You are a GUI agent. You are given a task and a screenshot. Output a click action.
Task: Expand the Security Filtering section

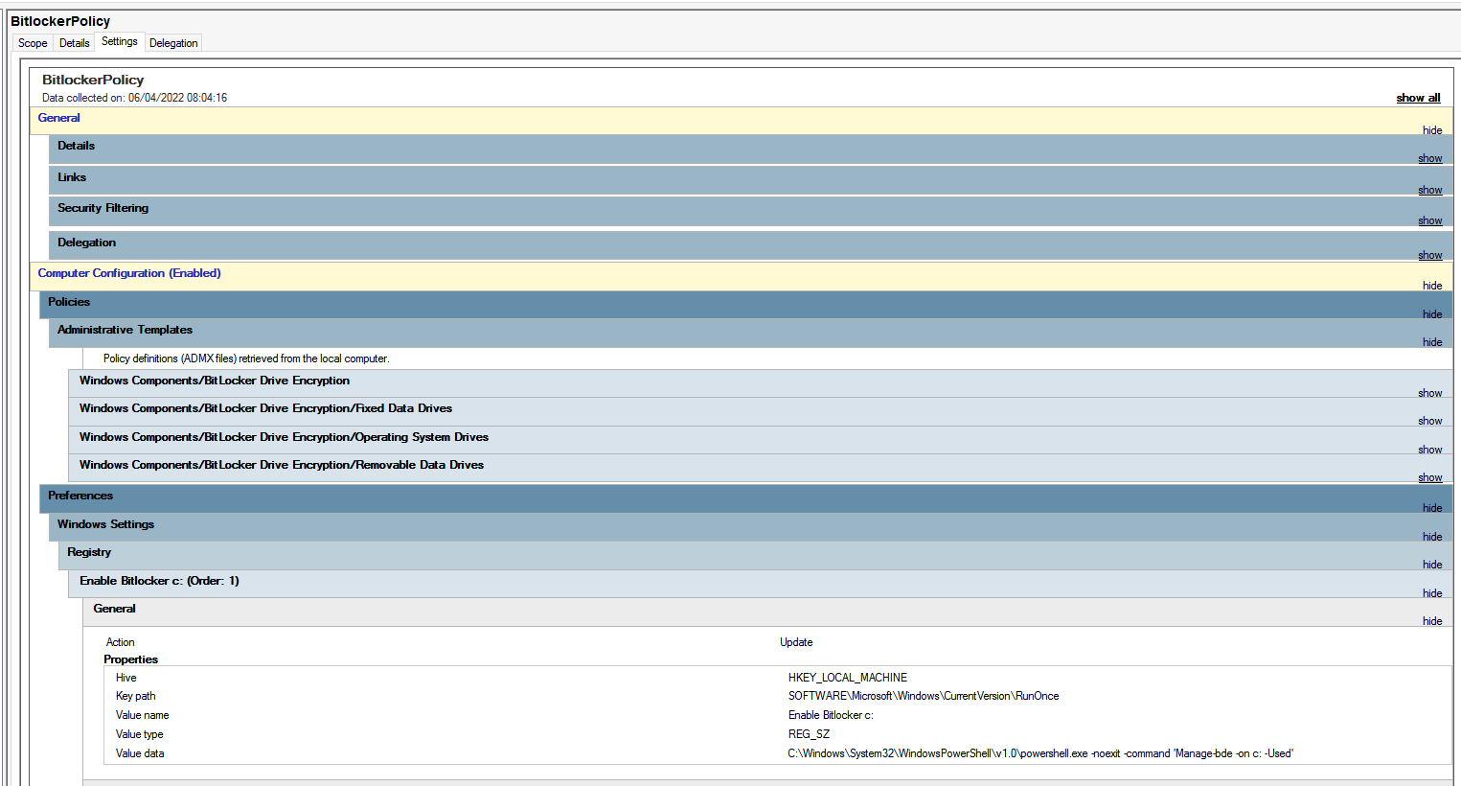coord(1429,220)
